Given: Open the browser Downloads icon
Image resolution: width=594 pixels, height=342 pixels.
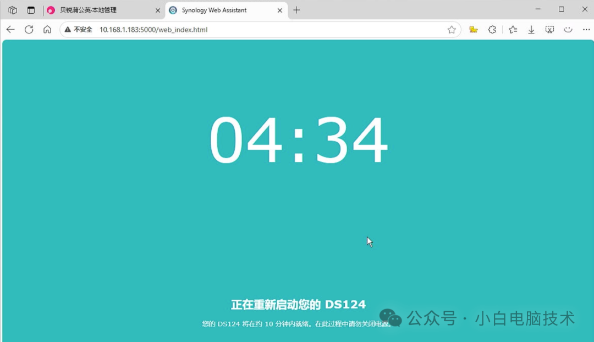Looking at the screenshot, I should [x=531, y=29].
